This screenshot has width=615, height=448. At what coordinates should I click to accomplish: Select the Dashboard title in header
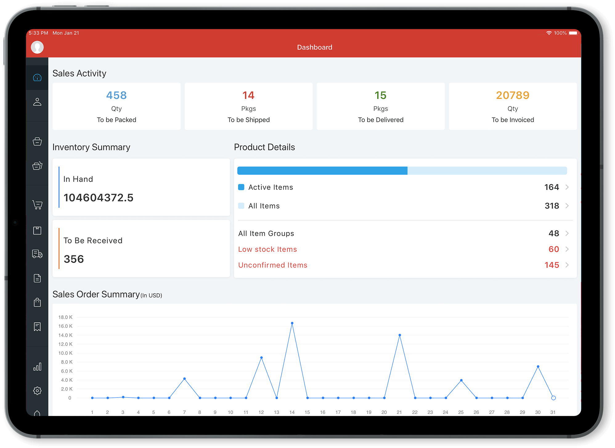tap(314, 47)
